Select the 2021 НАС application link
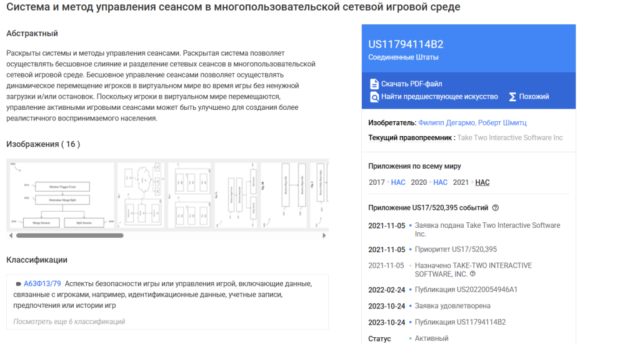 coord(482,182)
